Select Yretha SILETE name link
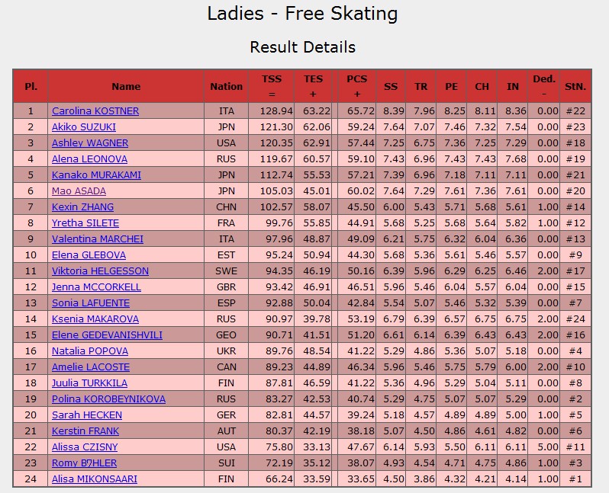609x493 pixels. pos(85,223)
